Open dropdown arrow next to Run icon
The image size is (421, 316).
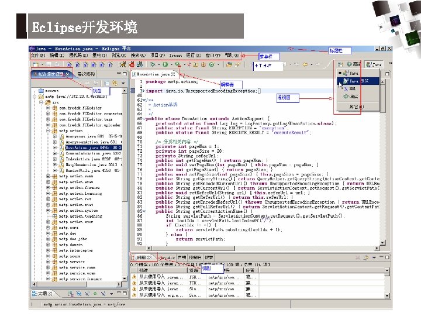coord(171,64)
